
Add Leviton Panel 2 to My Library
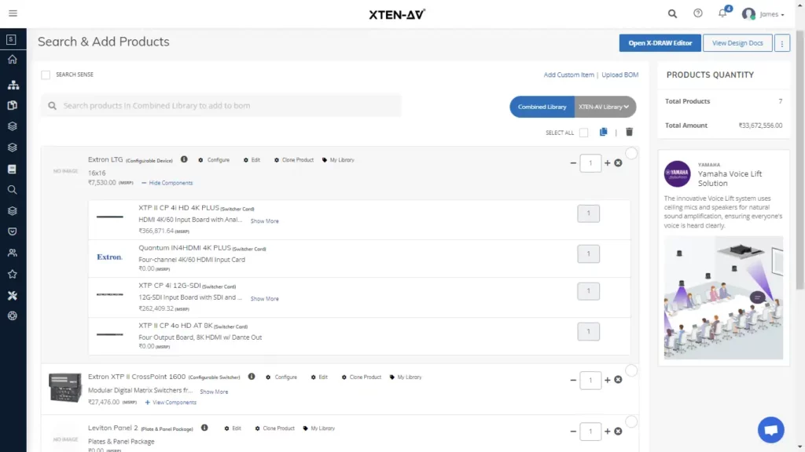319,428
